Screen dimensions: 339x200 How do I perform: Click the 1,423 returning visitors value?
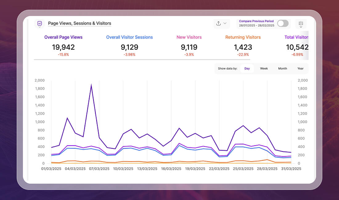tap(243, 47)
